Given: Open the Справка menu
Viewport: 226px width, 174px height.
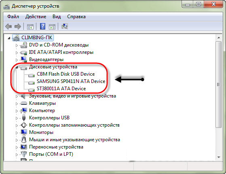Looking at the screenshot, I should point(76,17).
